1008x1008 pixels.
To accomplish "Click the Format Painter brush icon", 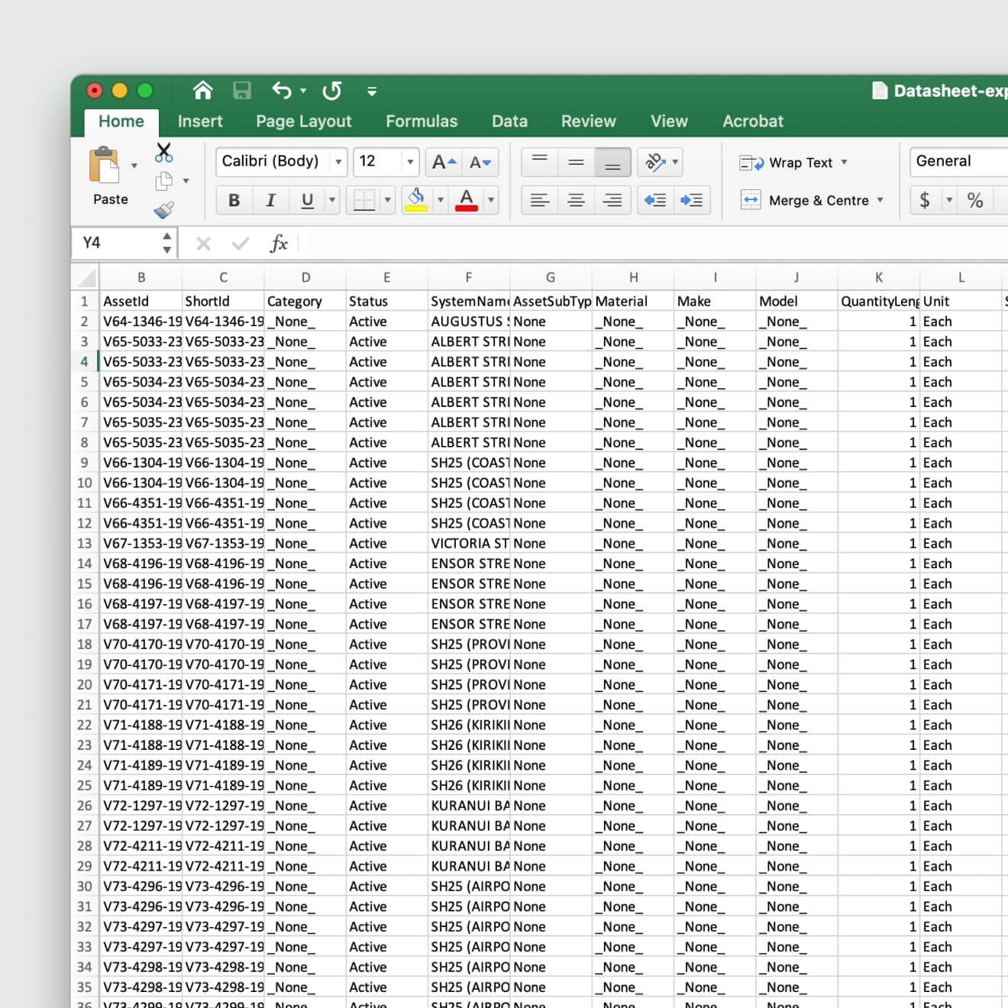I will pos(165,211).
